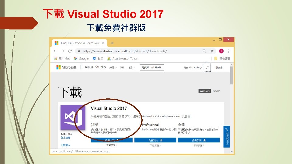Select the Windows platform tab

[204, 91]
